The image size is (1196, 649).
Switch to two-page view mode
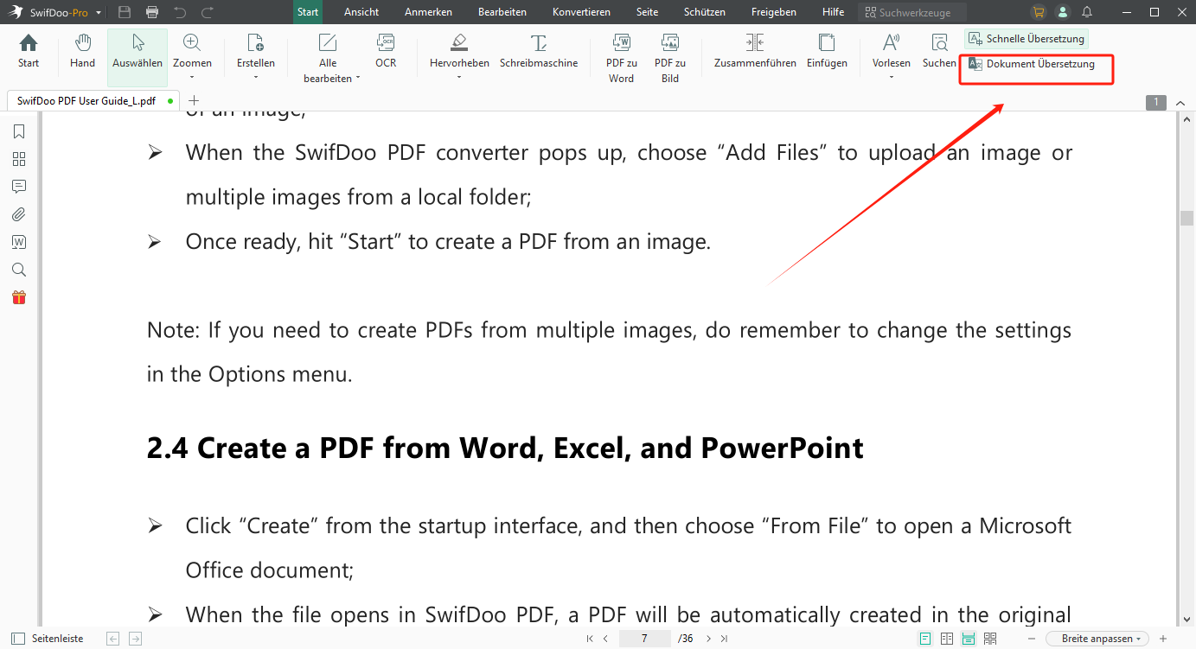click(x=947, y=639)
